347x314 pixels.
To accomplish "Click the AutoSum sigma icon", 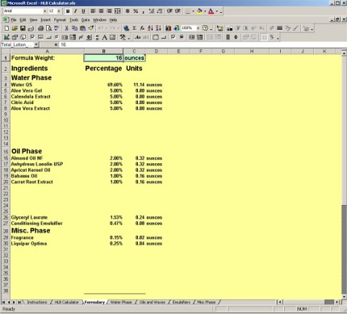I will tap(134, 28).
